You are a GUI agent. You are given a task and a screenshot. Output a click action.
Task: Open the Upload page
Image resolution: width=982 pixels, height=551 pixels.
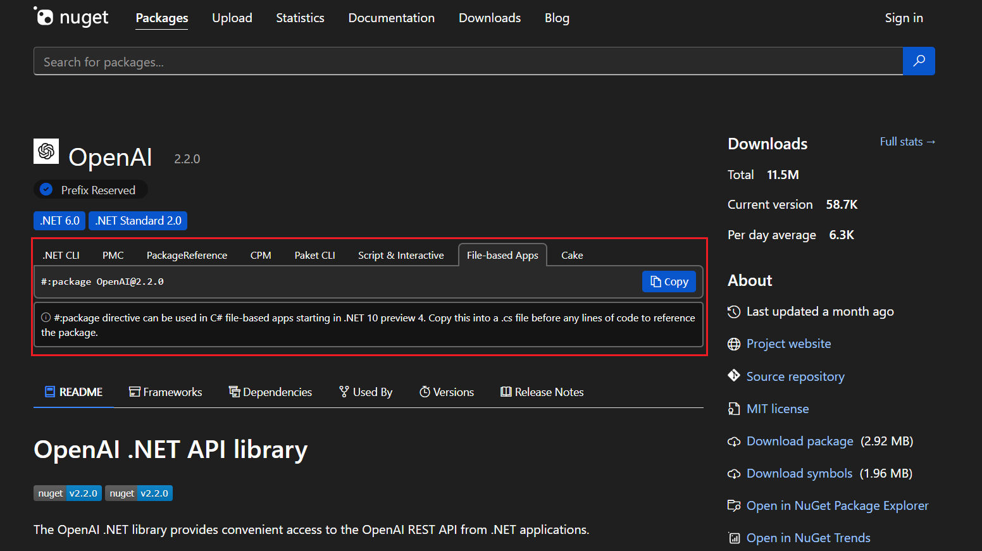pos(232,18)
